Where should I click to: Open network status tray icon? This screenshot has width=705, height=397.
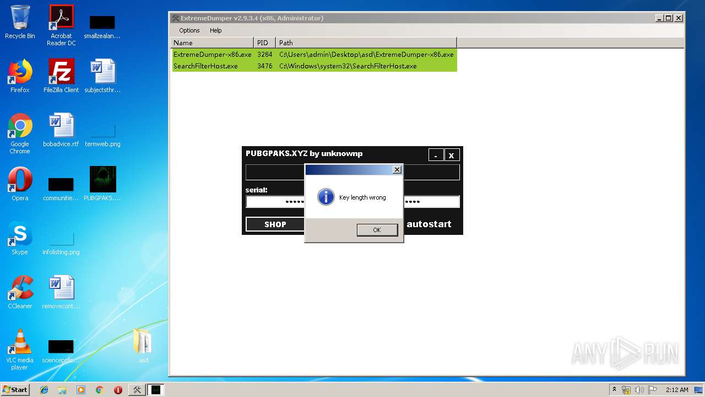tap(626, 390)
